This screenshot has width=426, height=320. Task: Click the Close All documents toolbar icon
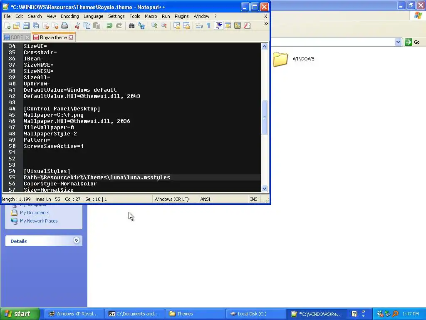pyautogui.click(x=55, y=25)
